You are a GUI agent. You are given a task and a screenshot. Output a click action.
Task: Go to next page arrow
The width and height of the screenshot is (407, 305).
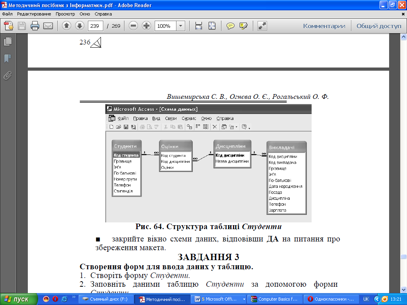[79, 26]
